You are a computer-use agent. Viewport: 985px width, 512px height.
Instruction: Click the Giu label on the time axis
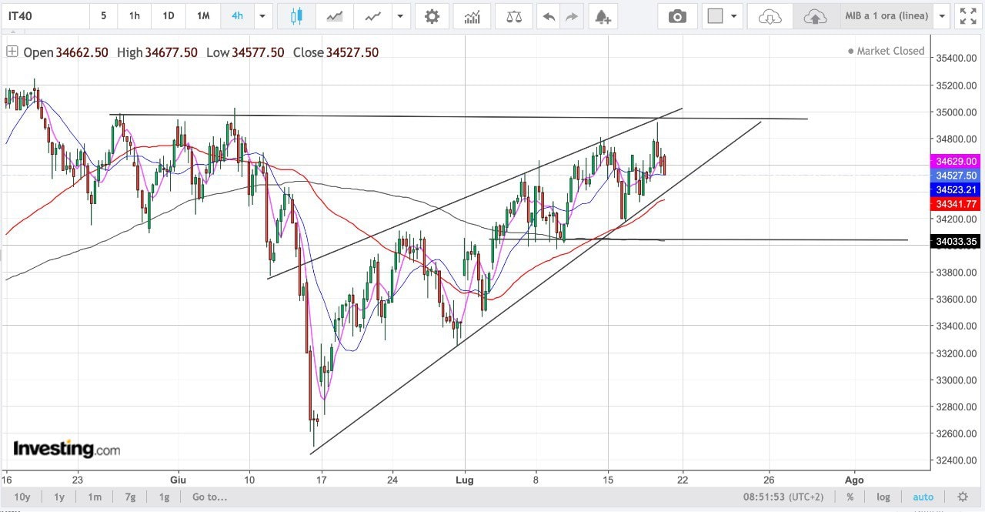(x=179, y=479)
